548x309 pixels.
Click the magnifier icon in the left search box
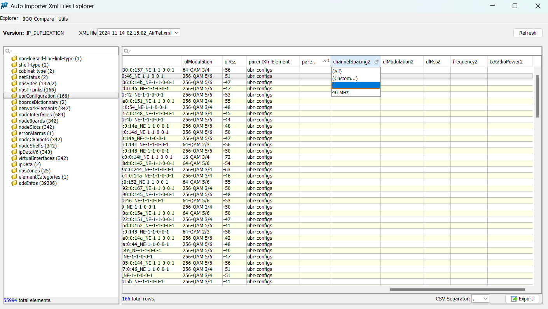(7, 51)
